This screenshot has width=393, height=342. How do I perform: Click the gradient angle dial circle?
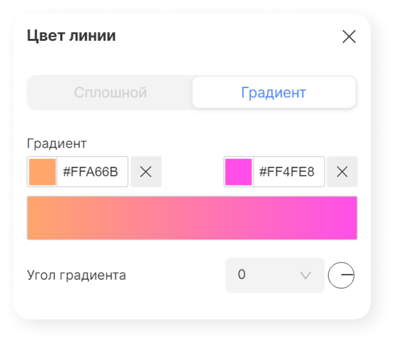point(341,275)
